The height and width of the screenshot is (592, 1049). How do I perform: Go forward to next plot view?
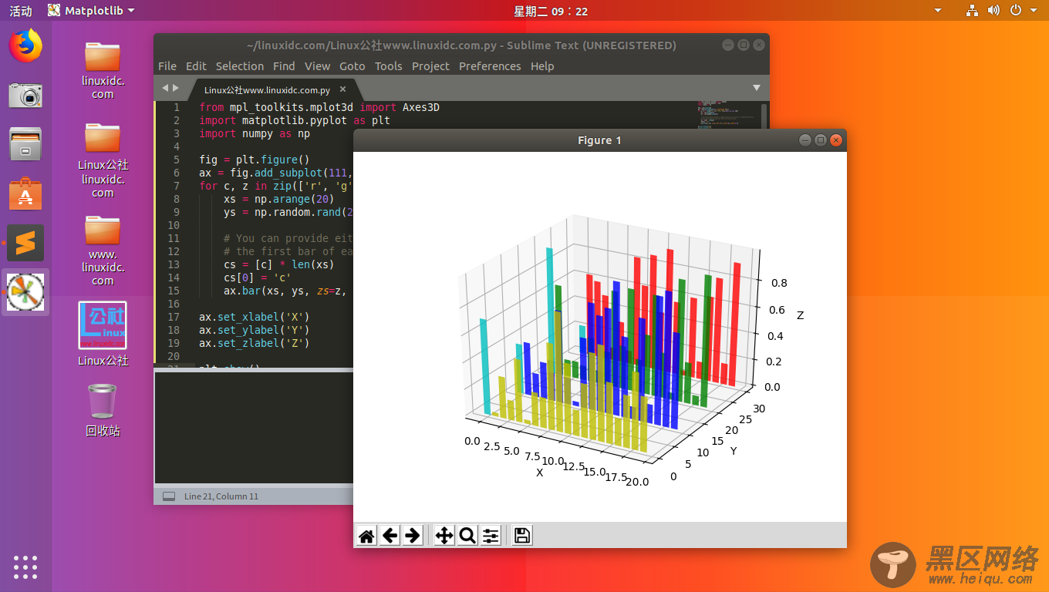413,536
